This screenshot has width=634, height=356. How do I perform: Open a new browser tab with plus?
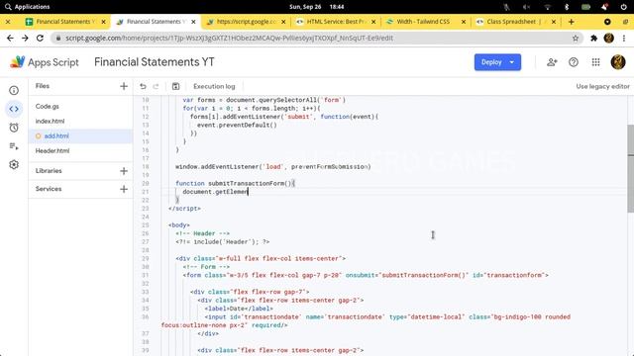click(571, 22)
